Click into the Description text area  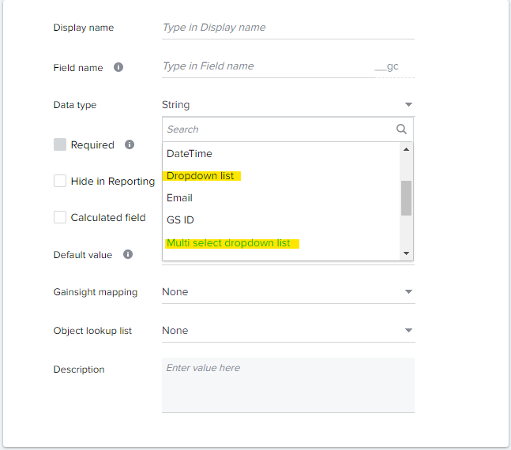click(x=288, y=384)
